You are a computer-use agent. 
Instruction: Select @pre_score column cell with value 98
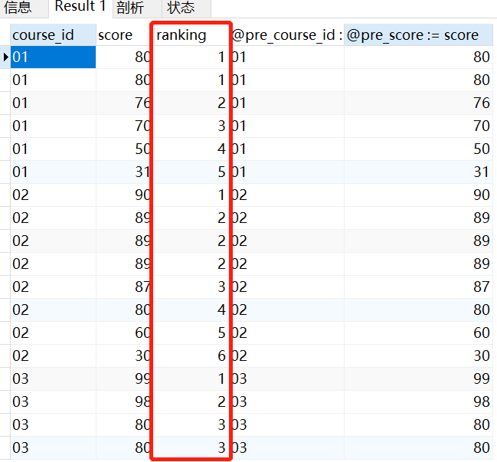coord(418,401)
